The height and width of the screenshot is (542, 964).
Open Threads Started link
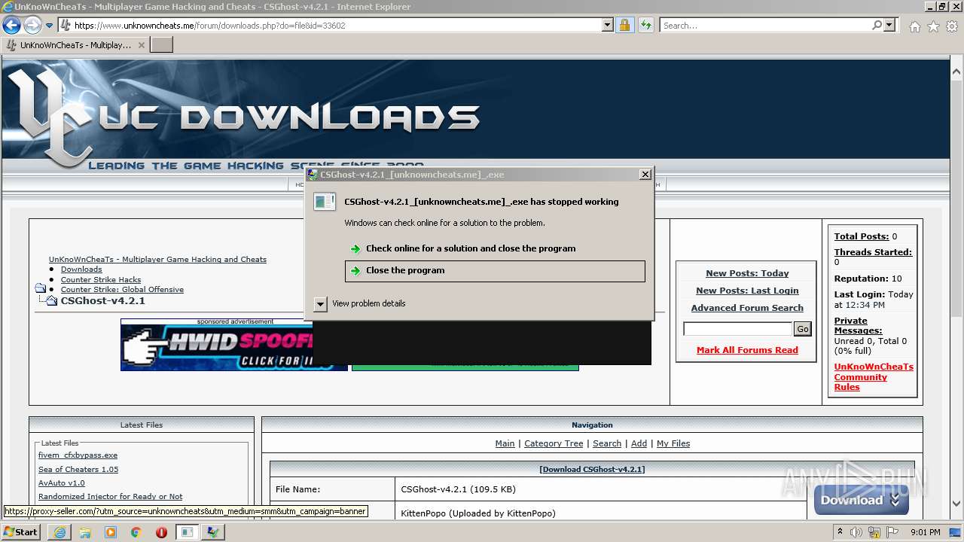click(873, 252)
